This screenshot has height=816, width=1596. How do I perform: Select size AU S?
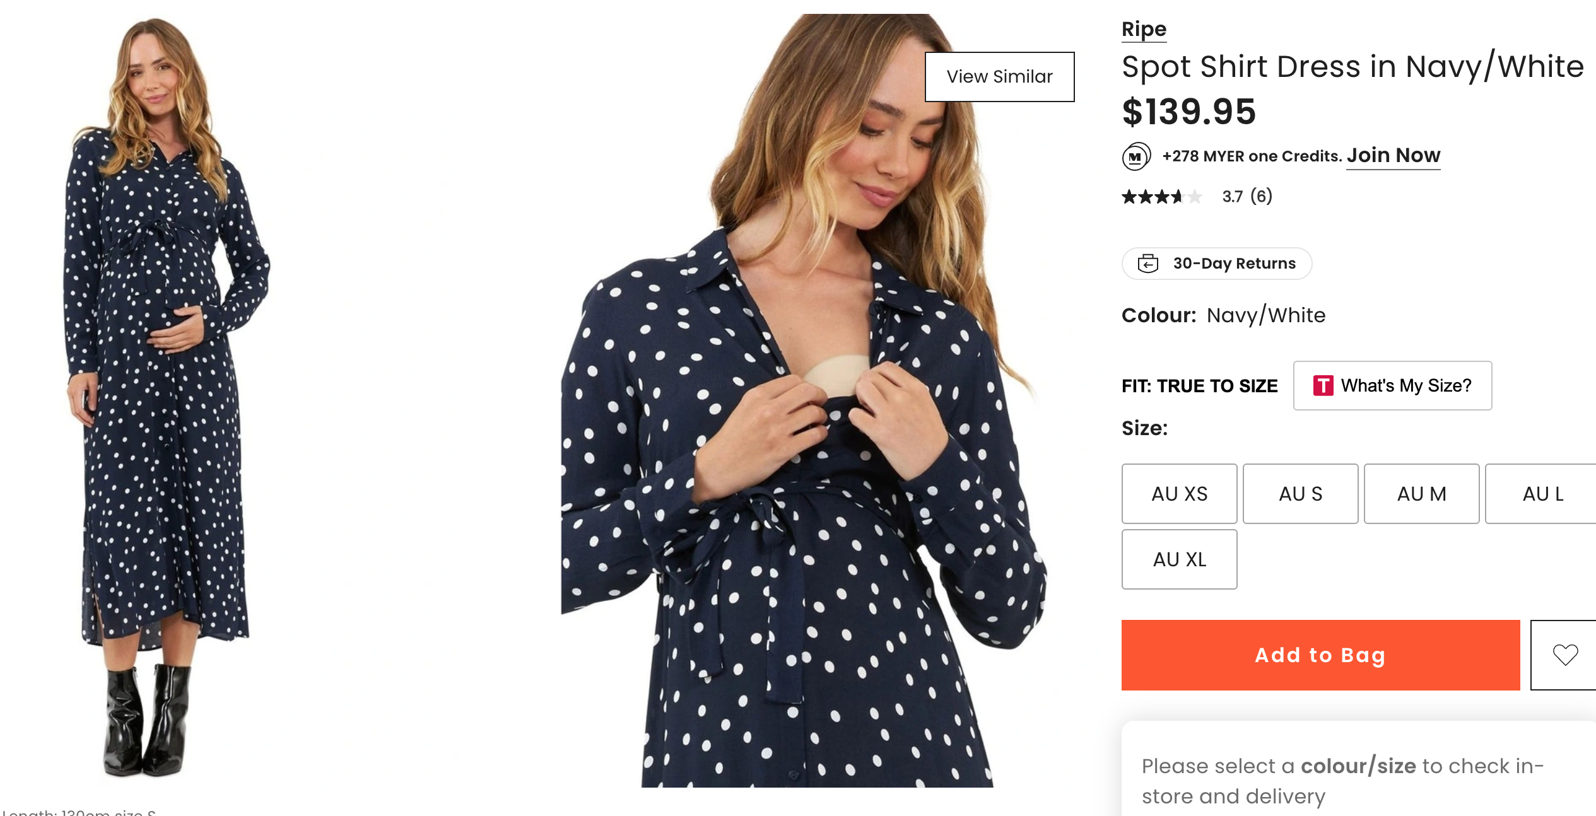pyautogui.click(x=1300, y=494)
